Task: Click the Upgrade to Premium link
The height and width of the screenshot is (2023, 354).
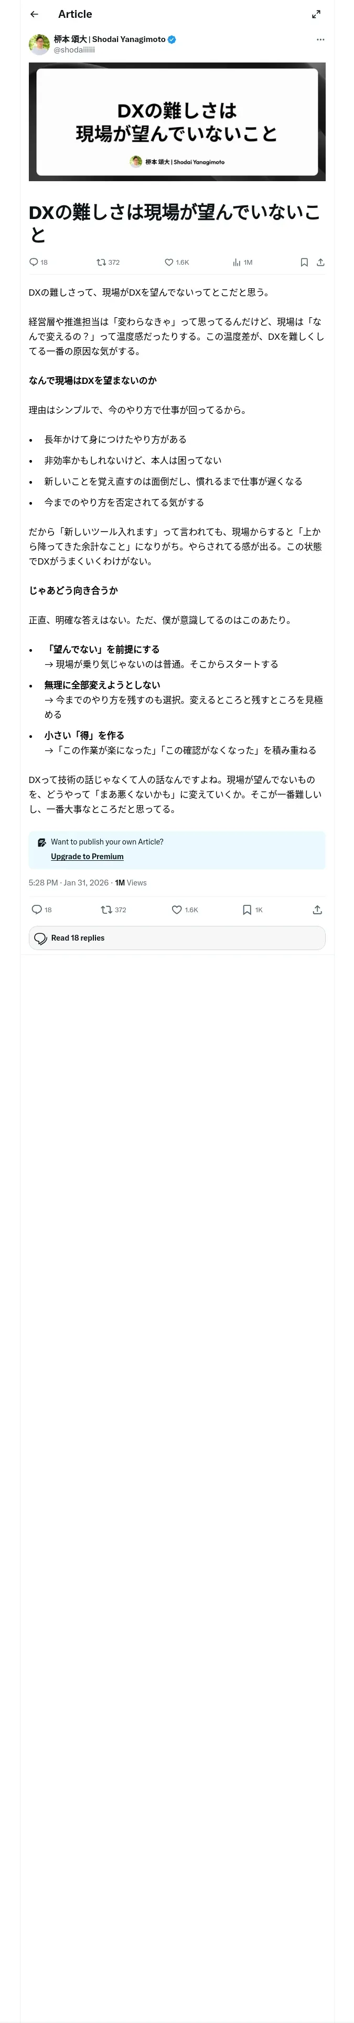Action: pyautogui.click(x=87, y=857)
